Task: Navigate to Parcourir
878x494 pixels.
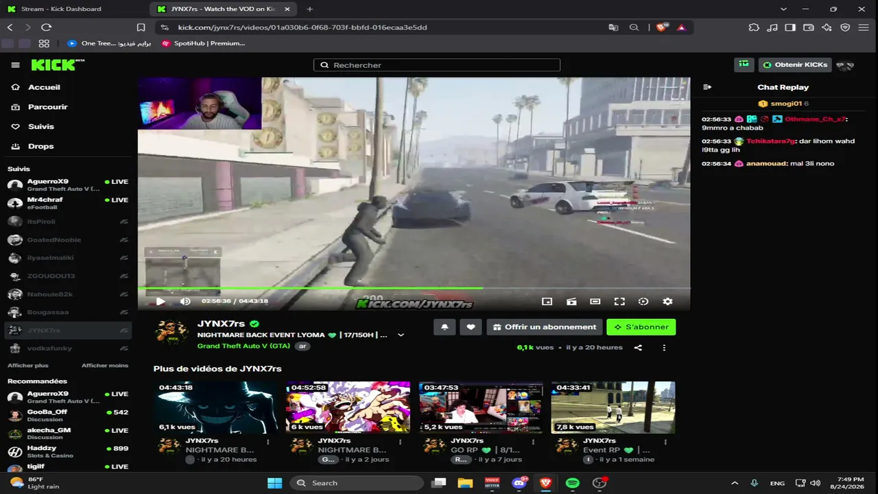Action: (47, 107)
